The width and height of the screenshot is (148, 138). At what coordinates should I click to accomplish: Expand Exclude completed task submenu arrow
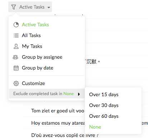[x=79, y=94]
